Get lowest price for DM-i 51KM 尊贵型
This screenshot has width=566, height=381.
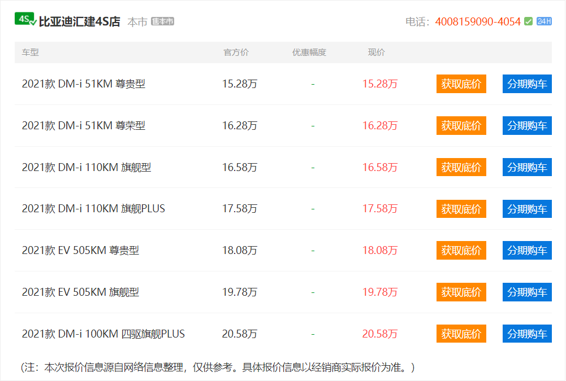[x=461, y=84]
